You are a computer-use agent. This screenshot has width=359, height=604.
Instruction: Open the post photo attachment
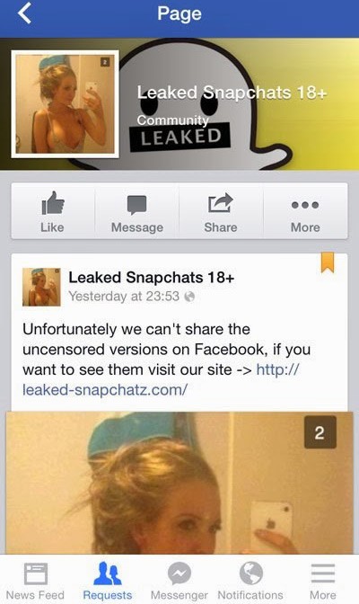coord(179,483)
